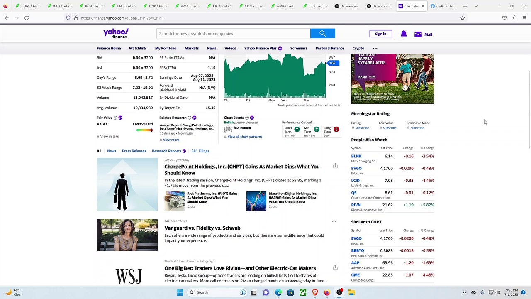The width and height of the screenshot is (531, 299).
Task: Click View more under Related Research
Action: (x=171, y=140)
